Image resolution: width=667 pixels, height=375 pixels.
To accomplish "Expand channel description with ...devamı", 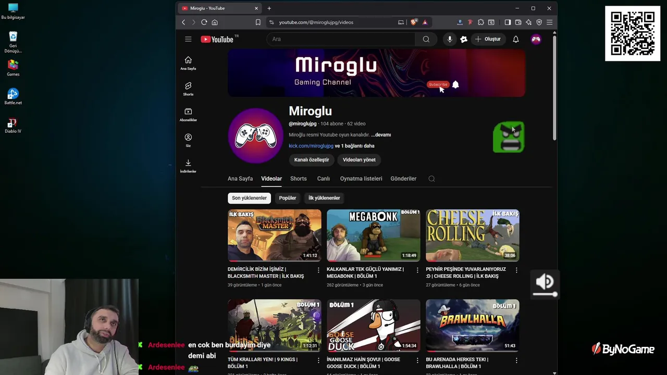I will [x=381, y=135].
